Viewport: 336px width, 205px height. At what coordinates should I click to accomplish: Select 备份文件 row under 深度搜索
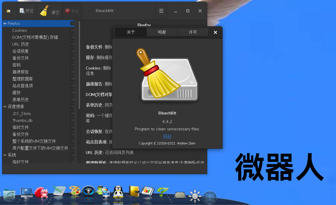[x=38, y=134]
